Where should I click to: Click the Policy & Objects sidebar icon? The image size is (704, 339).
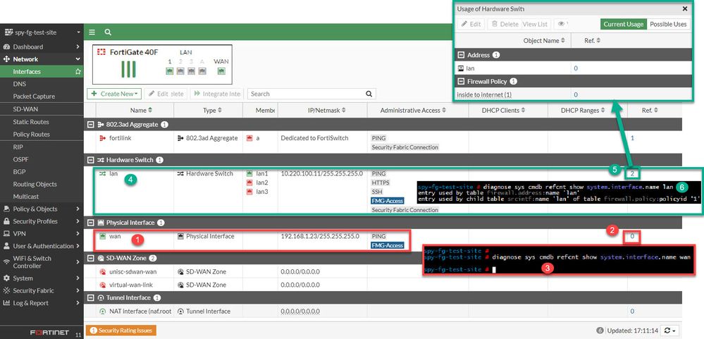click(x=6, y=209)
